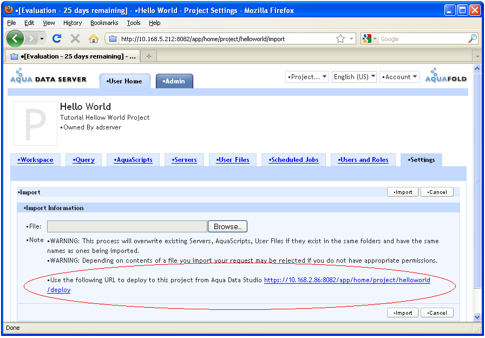This screenshot has height=338, width=485.
Task: Click the search magnifier icon
Action: (x=473, y=38)
